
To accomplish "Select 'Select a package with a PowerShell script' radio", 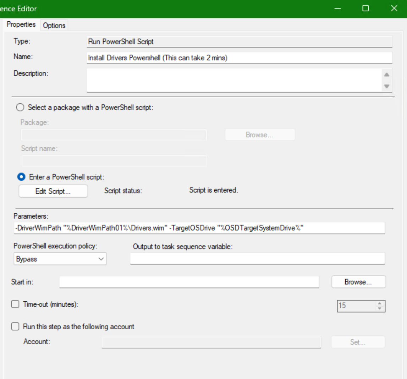I will (x=21, y=107).
